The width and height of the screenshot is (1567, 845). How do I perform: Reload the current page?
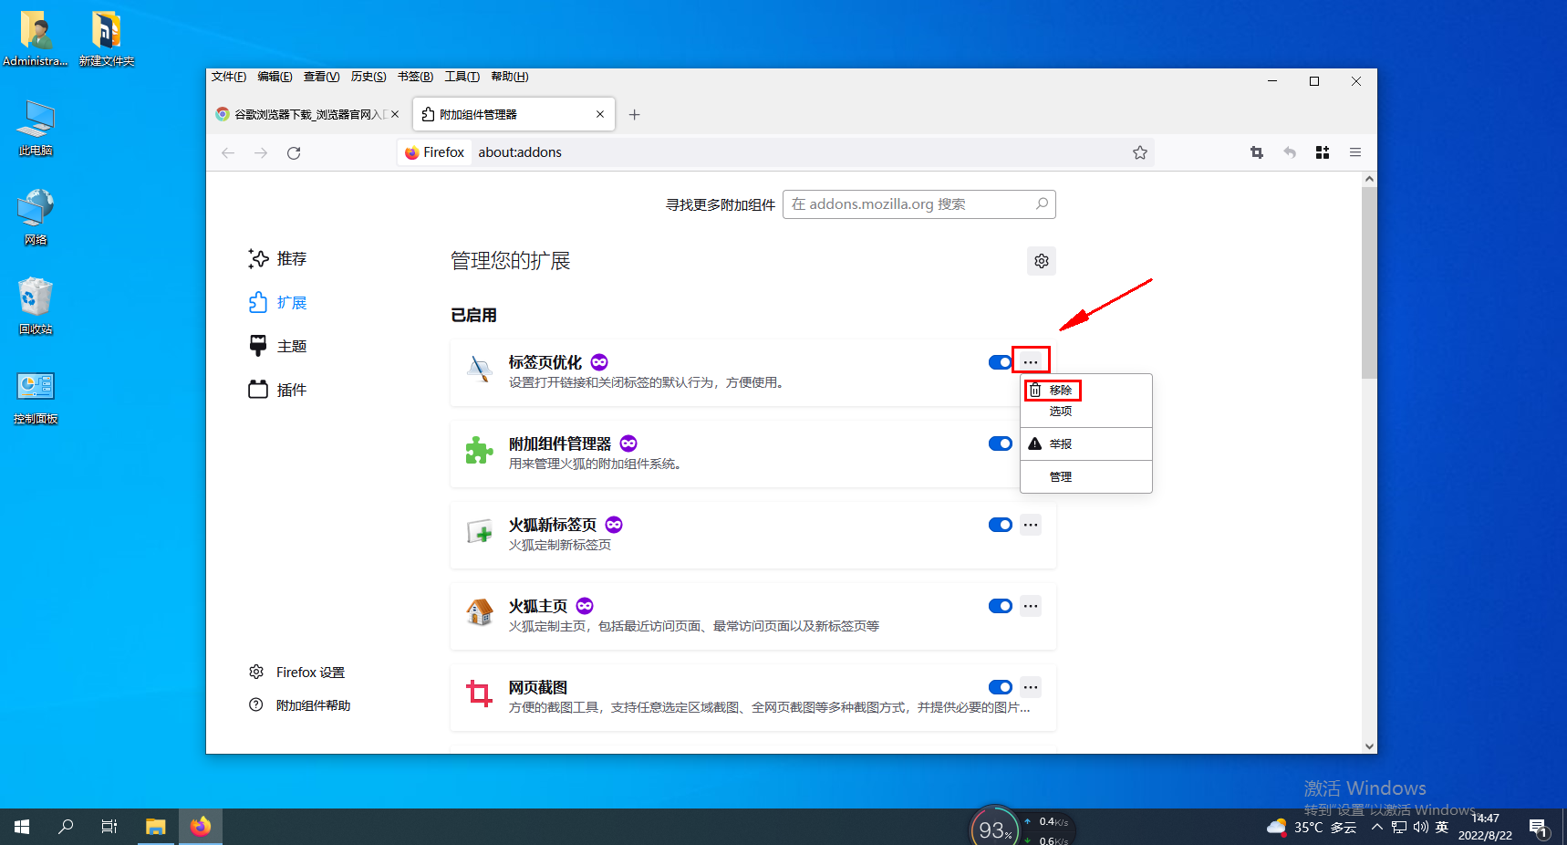[x=294, y=152]
